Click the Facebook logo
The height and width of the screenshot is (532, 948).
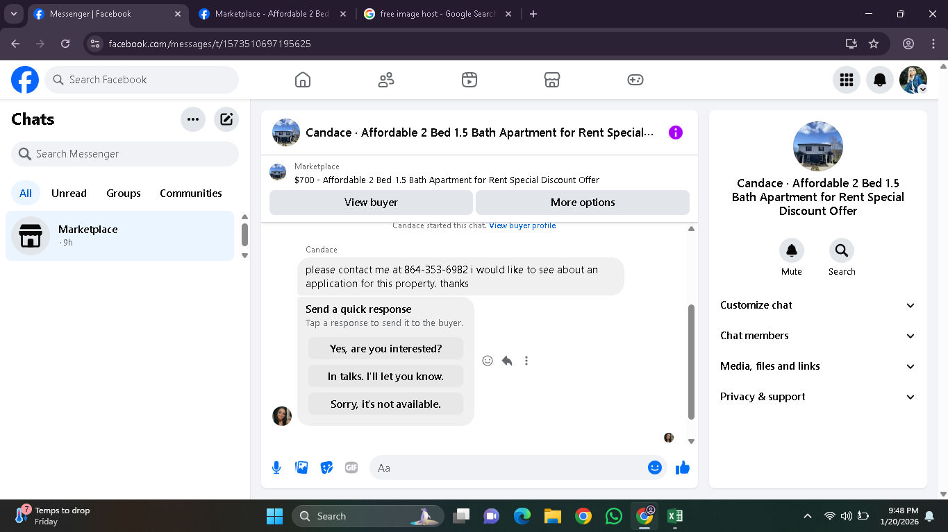pos(25,80)
